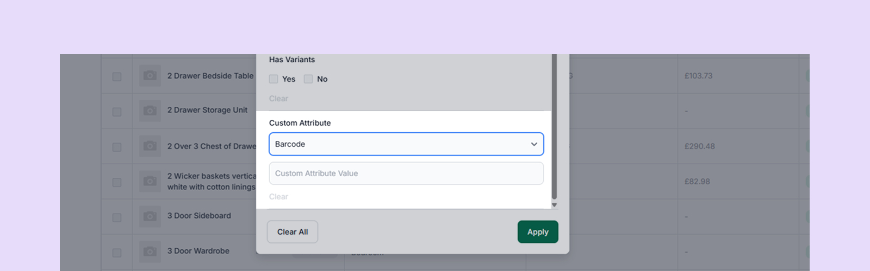The width and height of the screenshot is (870, 271).
Task: Open the 3 Door Sideboard product name
Action: tap(199, 216)
